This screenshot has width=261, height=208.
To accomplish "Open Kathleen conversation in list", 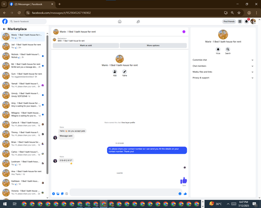I will tap(23, 183).
